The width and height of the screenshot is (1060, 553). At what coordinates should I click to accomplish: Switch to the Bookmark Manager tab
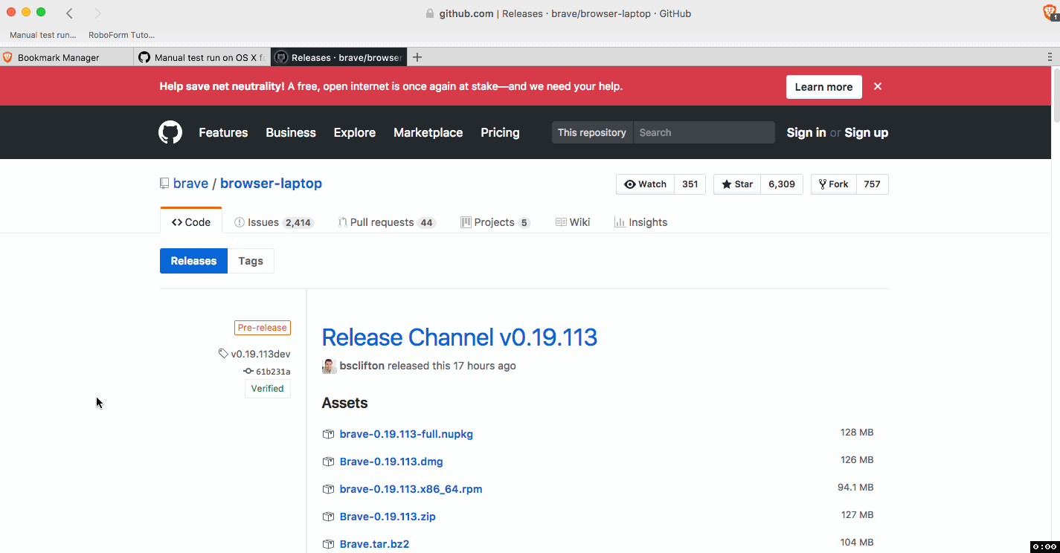[x=67, y=57]
